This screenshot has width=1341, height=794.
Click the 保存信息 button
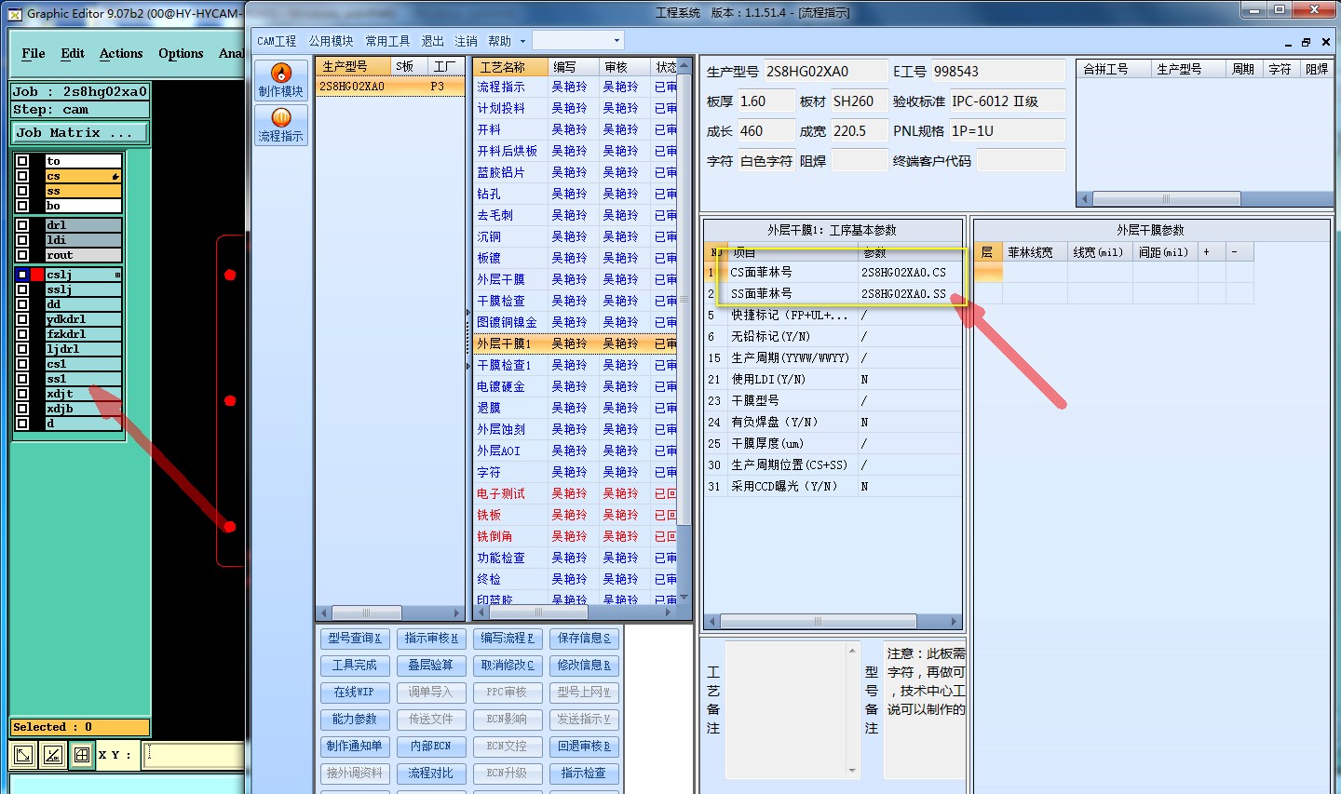584,639
